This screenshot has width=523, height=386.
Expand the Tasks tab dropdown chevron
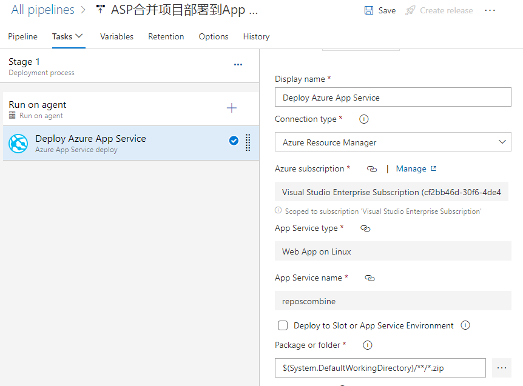(x=79, y=36)
